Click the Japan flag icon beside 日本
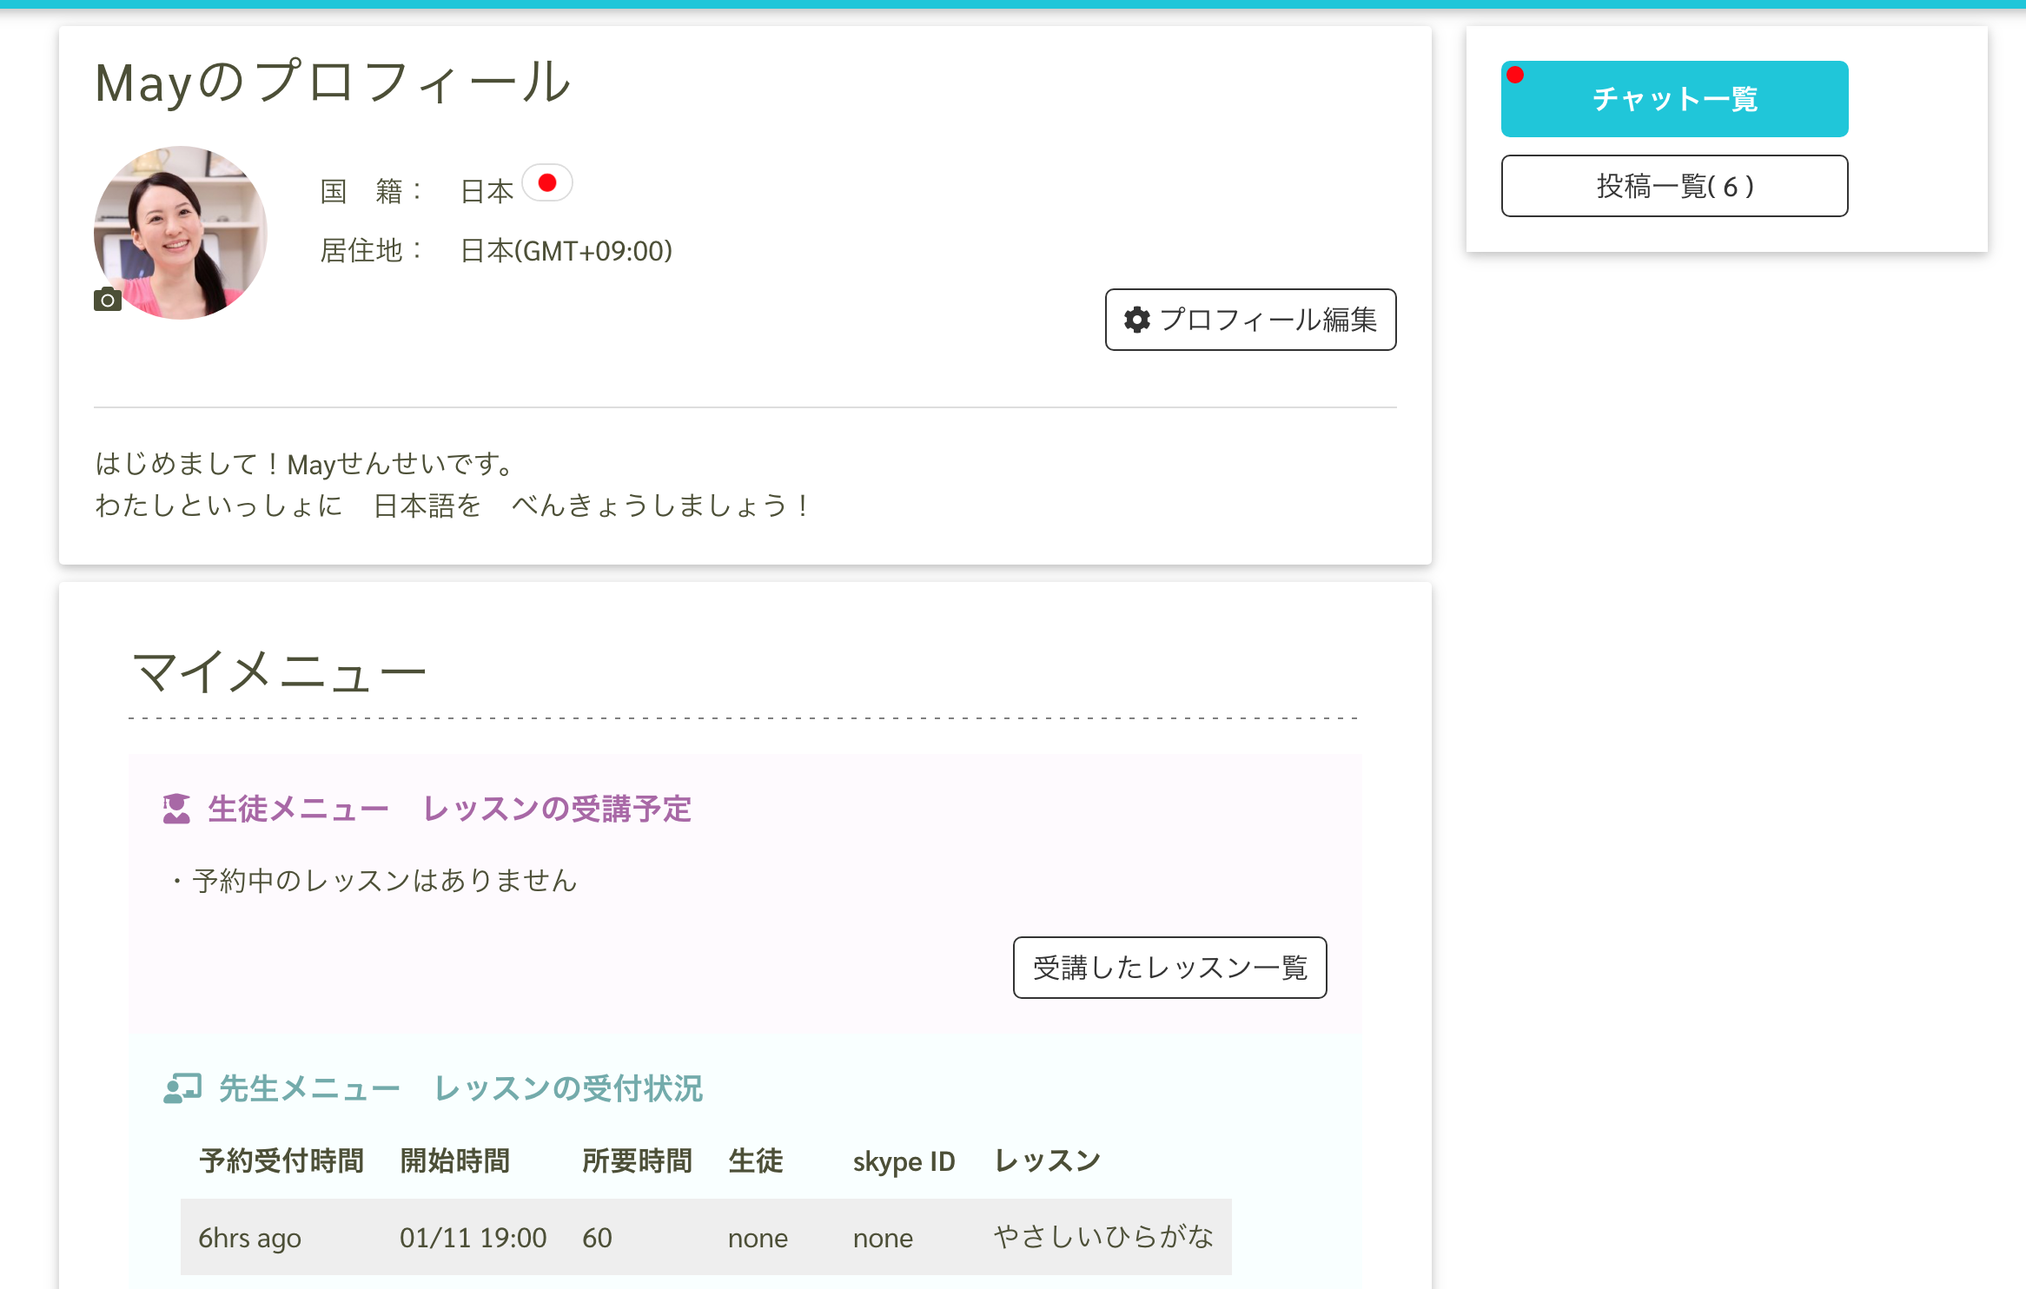The image size is (2026, 1289). (x=547, y=183)
